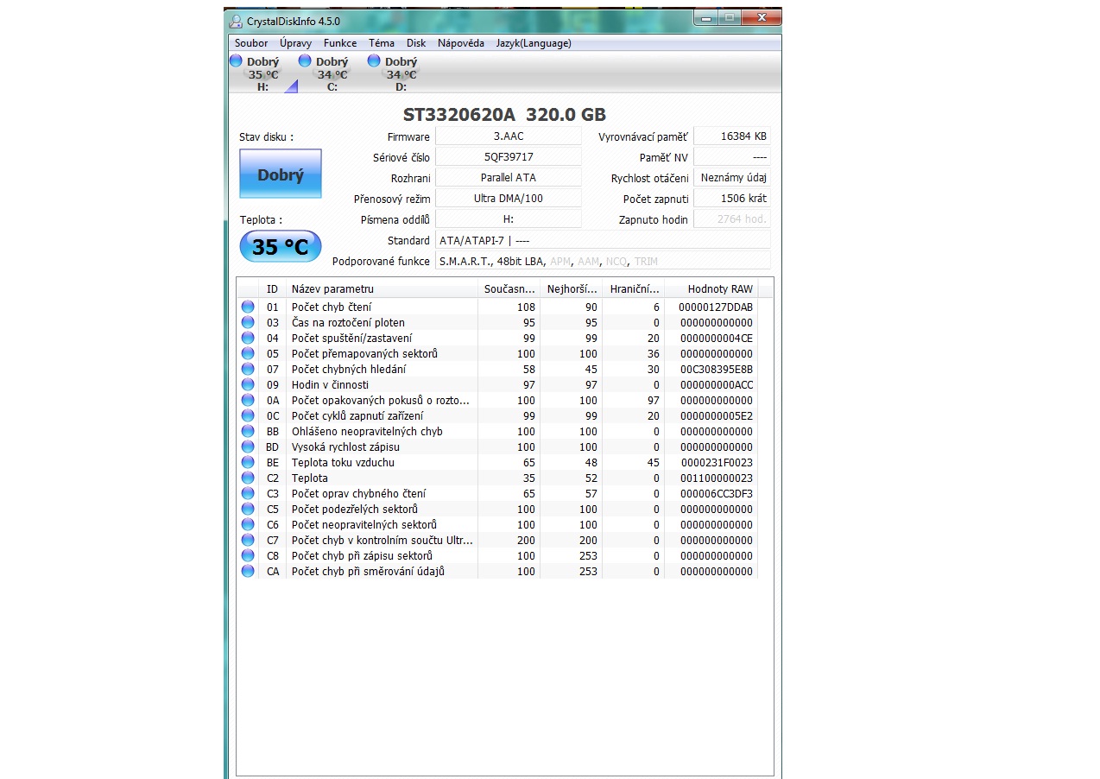Click status icon for row C7

pyautogui.click(x=248, y=540)
